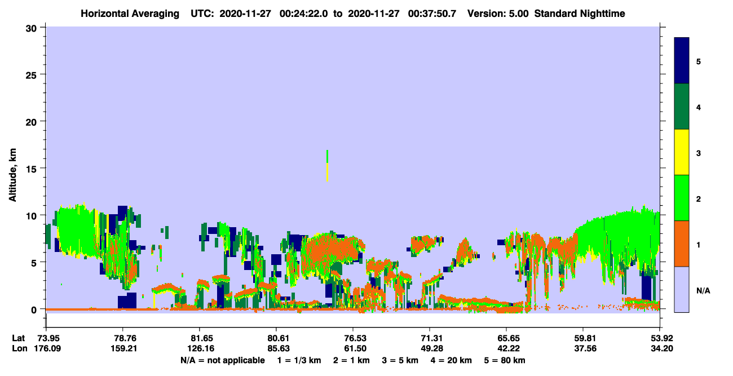Click legend entry '2 = 1 km'
The width and height of the screenshot is (733, 376).
coord(351,360)
